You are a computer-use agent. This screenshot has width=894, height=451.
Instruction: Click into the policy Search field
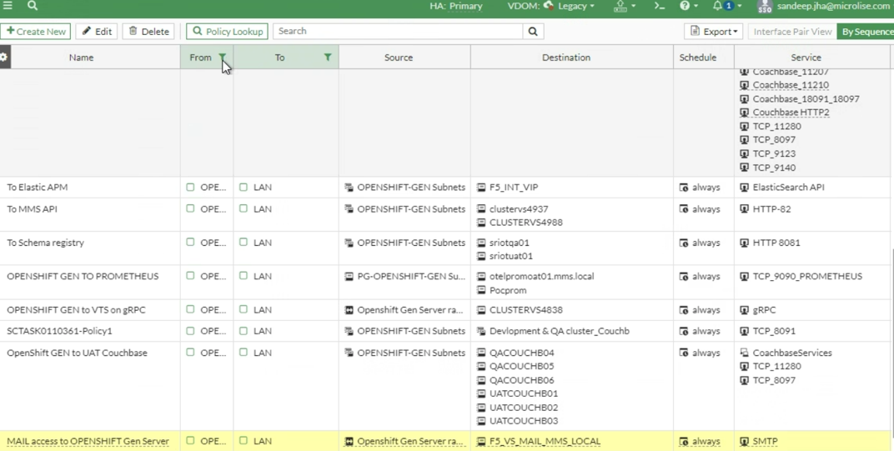[398, 32]
